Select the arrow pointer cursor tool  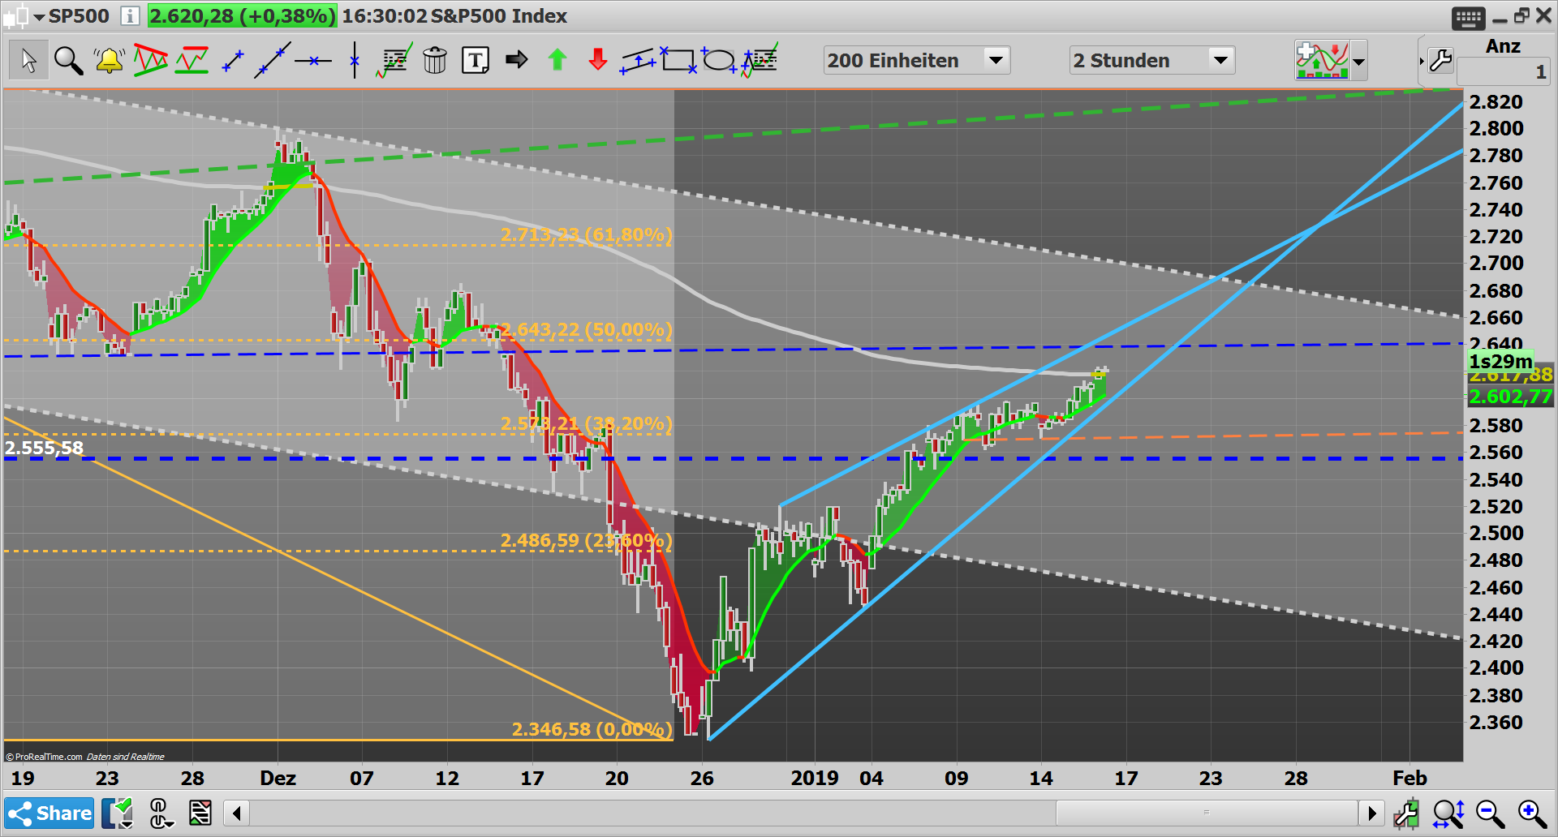[28, 61]
